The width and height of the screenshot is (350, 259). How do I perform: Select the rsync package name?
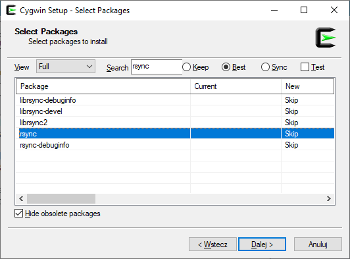click(x=28, y=134)
